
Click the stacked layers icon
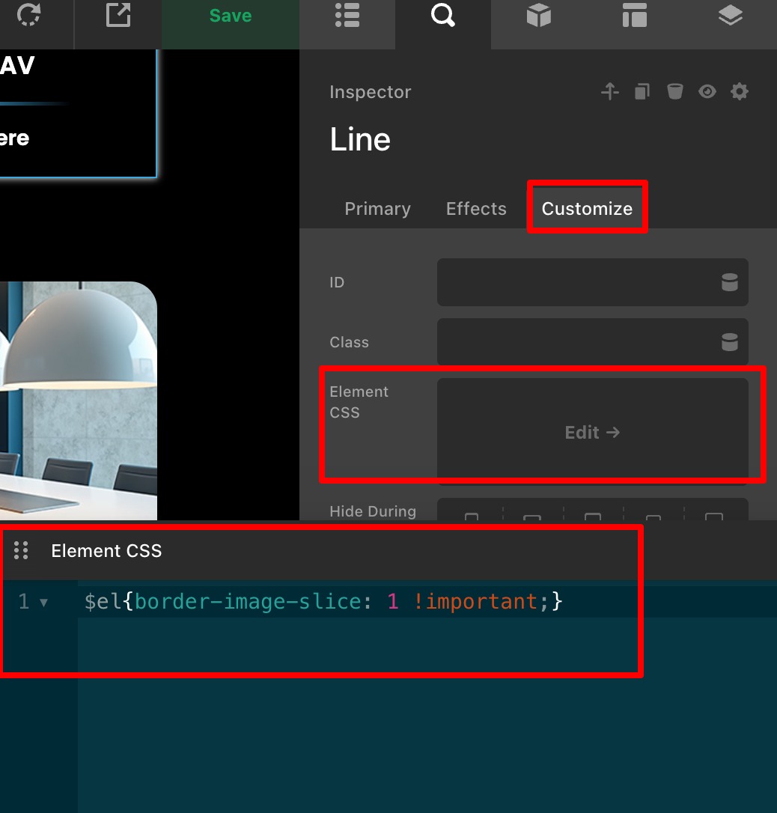(x=730, y=16)
